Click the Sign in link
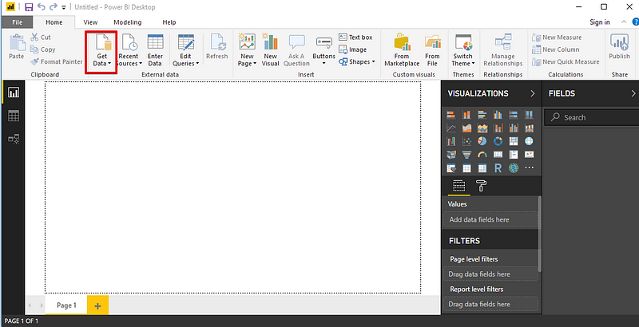Viewport: 639px width, 327px height. coord(600,22)
